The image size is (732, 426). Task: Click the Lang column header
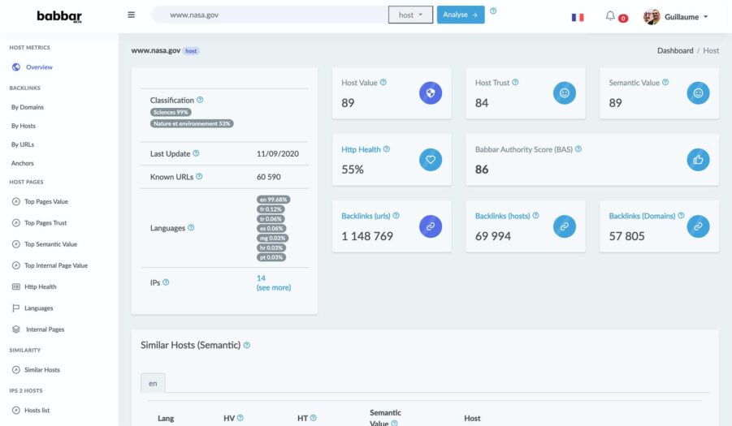pyautogui.click(x=166, y=419)
